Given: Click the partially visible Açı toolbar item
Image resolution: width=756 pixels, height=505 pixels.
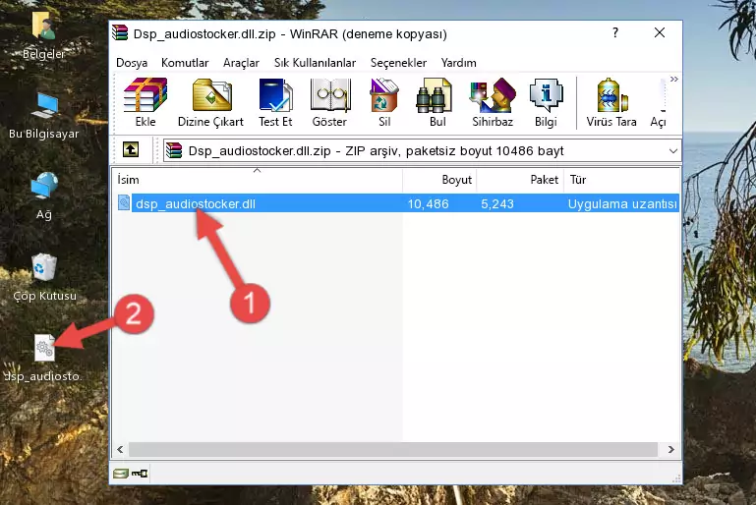Looking at the screenshot, I should point(659,102).
